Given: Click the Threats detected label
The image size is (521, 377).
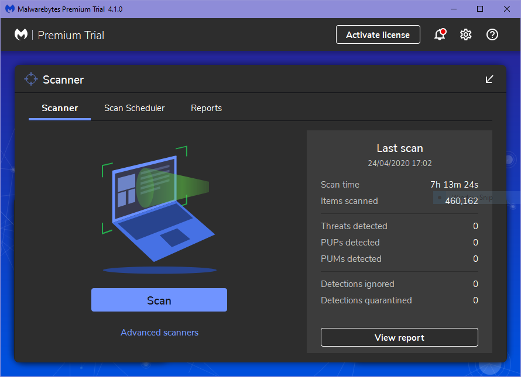Looking at the screenshot, I should pyautogui.click(x=354, y=226).
